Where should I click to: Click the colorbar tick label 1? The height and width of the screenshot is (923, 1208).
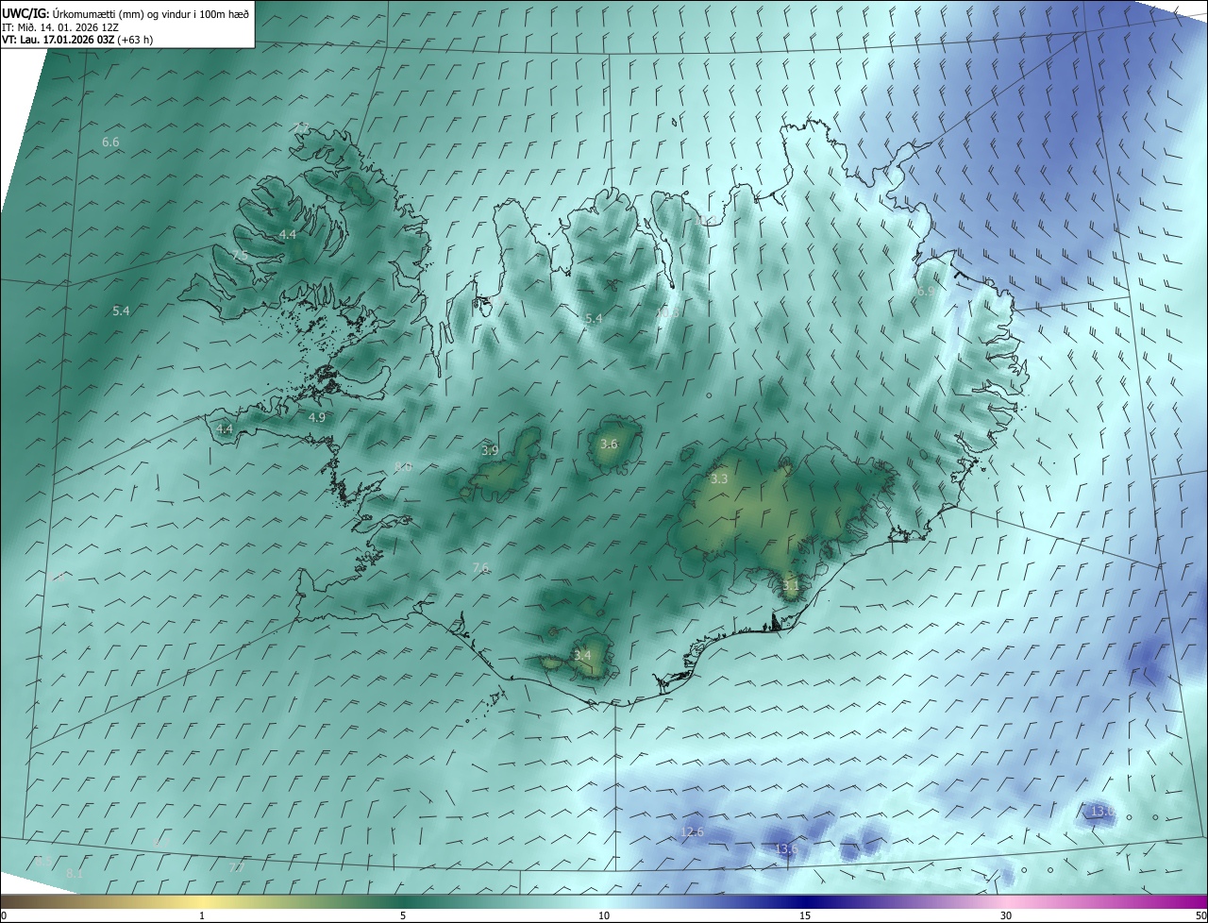pos(202,915)
